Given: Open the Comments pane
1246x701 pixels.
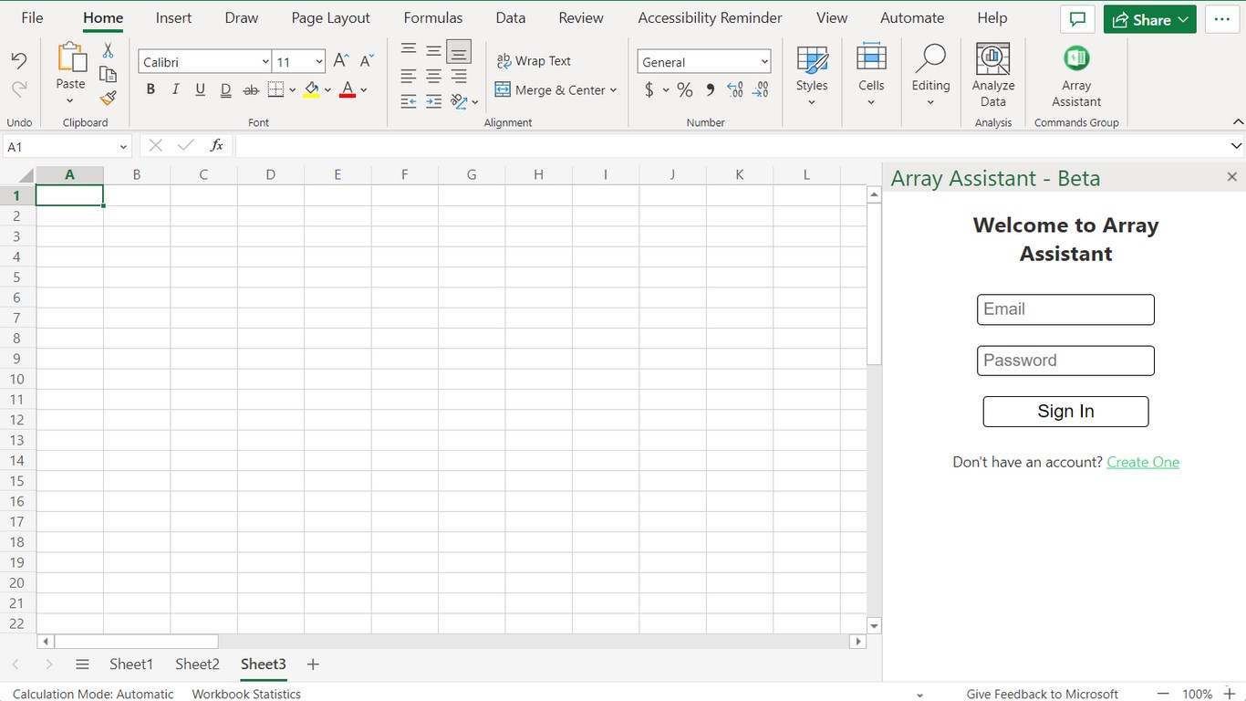Looking at the screenshot, I should pos(1077,19).
